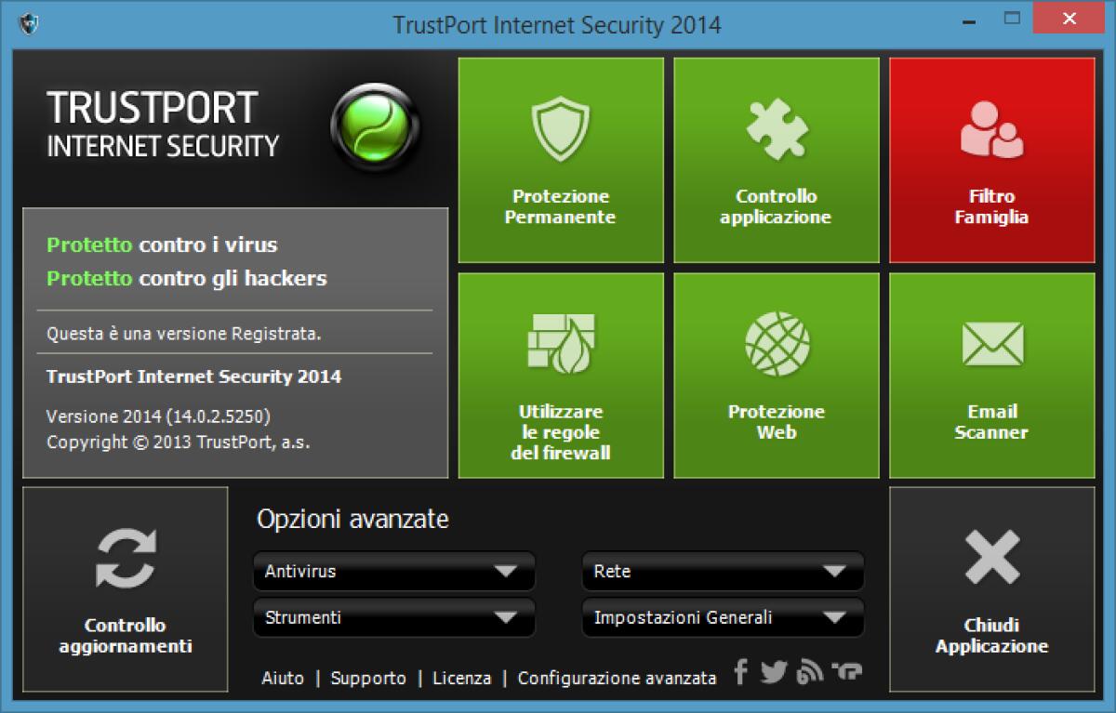Viewport: 1116px width, 713px height.
Task: Open the Aiuto help link
Action: tap(284, 678)
